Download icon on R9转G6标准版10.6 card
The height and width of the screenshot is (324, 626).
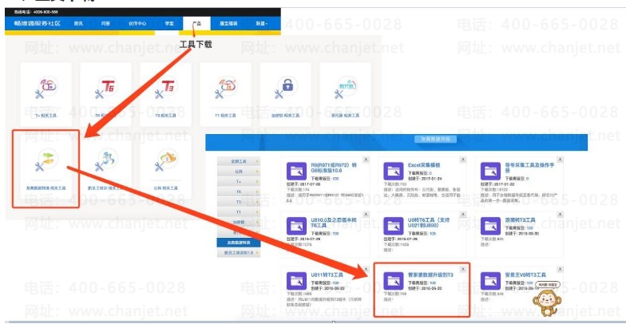[366, 160]
